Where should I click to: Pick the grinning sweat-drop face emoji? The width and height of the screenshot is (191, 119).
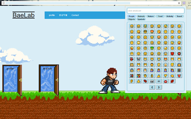[166, 26]
